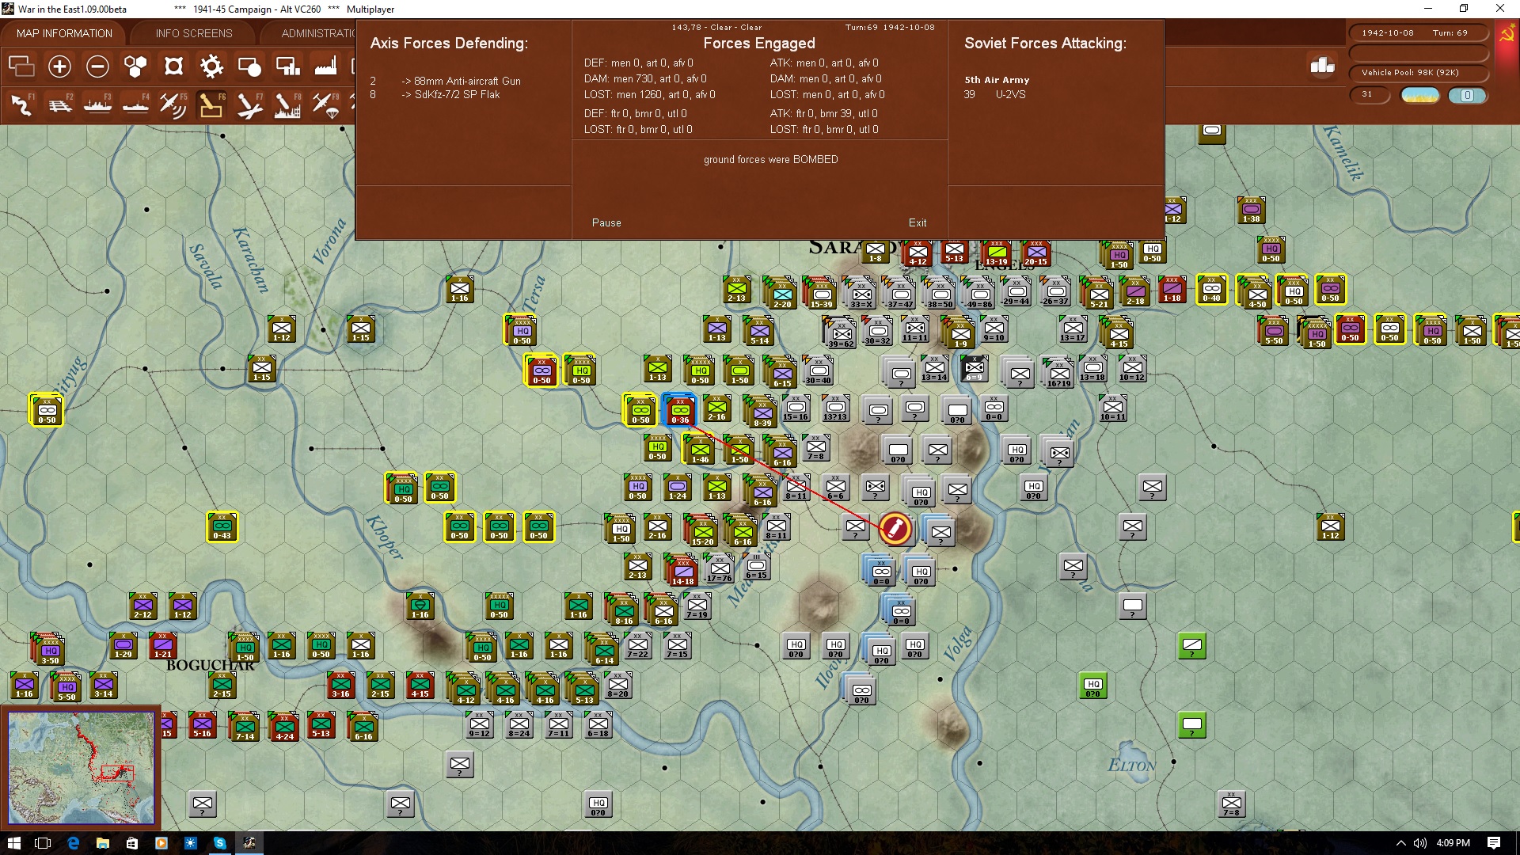Screen dimensions: 1520x855
Task: Click the 31 counter pill
Action: click(x=1369, y=95)
